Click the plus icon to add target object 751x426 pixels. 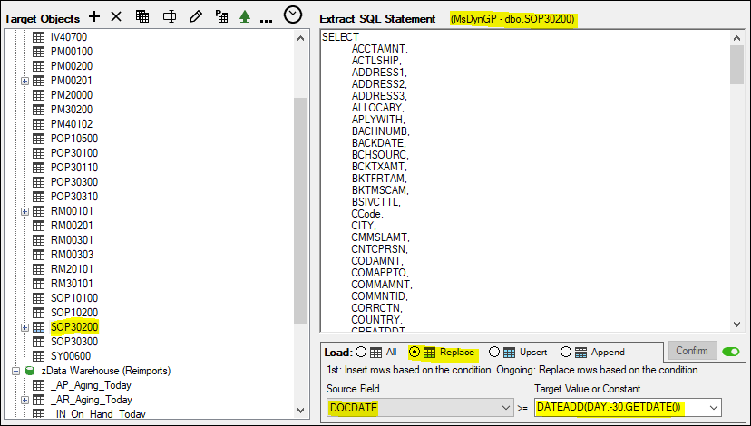(94, 17)
